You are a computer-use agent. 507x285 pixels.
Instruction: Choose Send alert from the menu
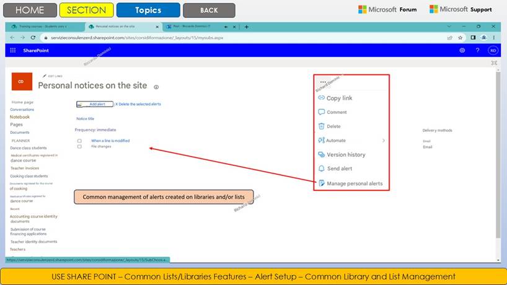click(x=340, y=169)
